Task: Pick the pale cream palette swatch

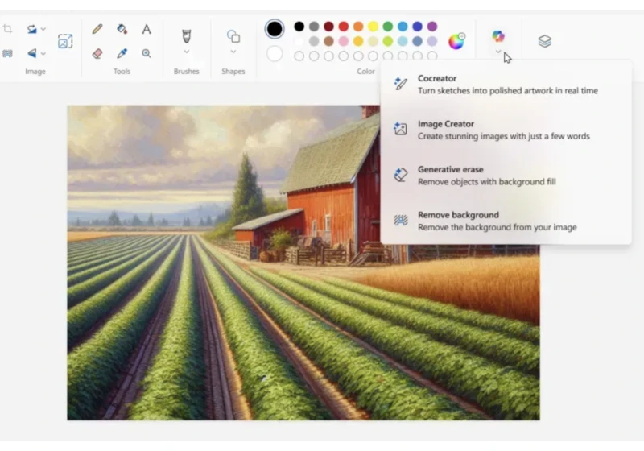Action: pos(373,41)
